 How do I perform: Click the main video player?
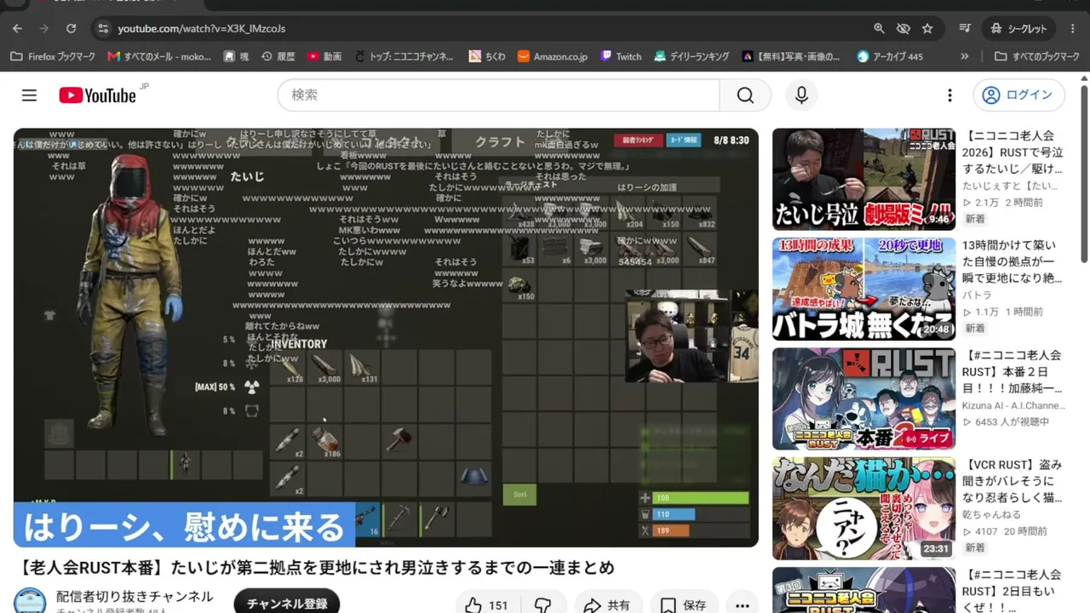pyautogui.click(x=386, y=337)
